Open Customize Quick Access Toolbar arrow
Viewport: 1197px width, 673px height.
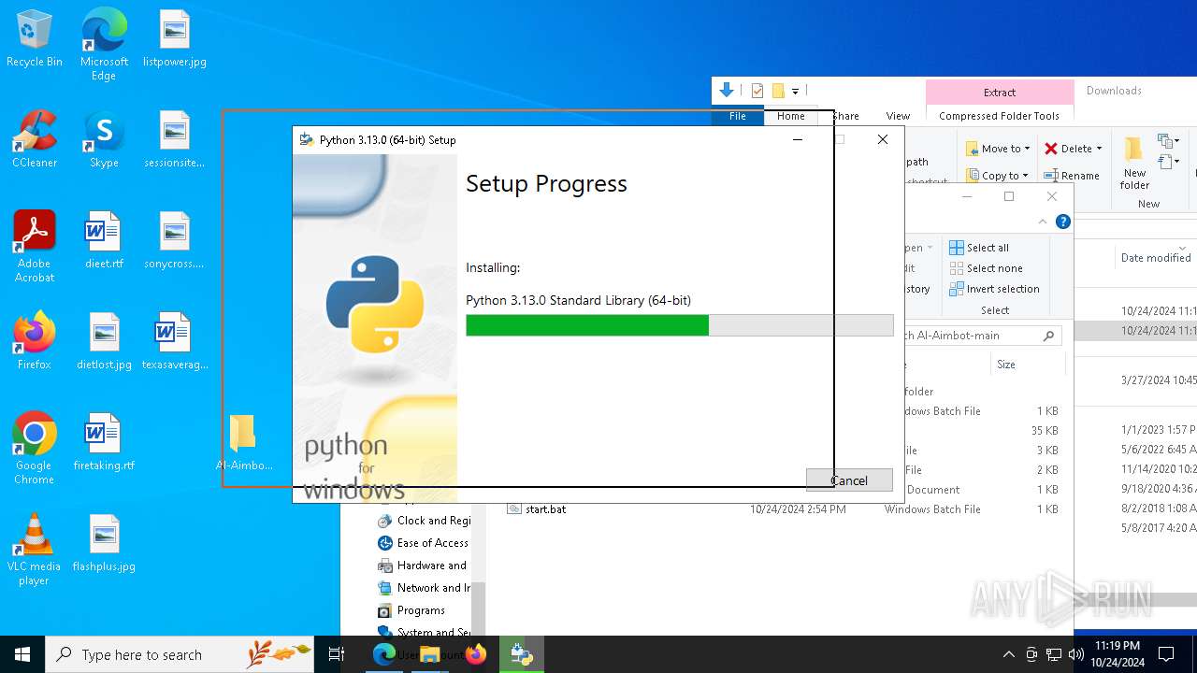[795, 92]
